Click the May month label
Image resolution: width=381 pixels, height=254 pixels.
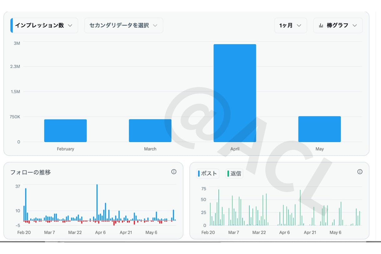319,149
